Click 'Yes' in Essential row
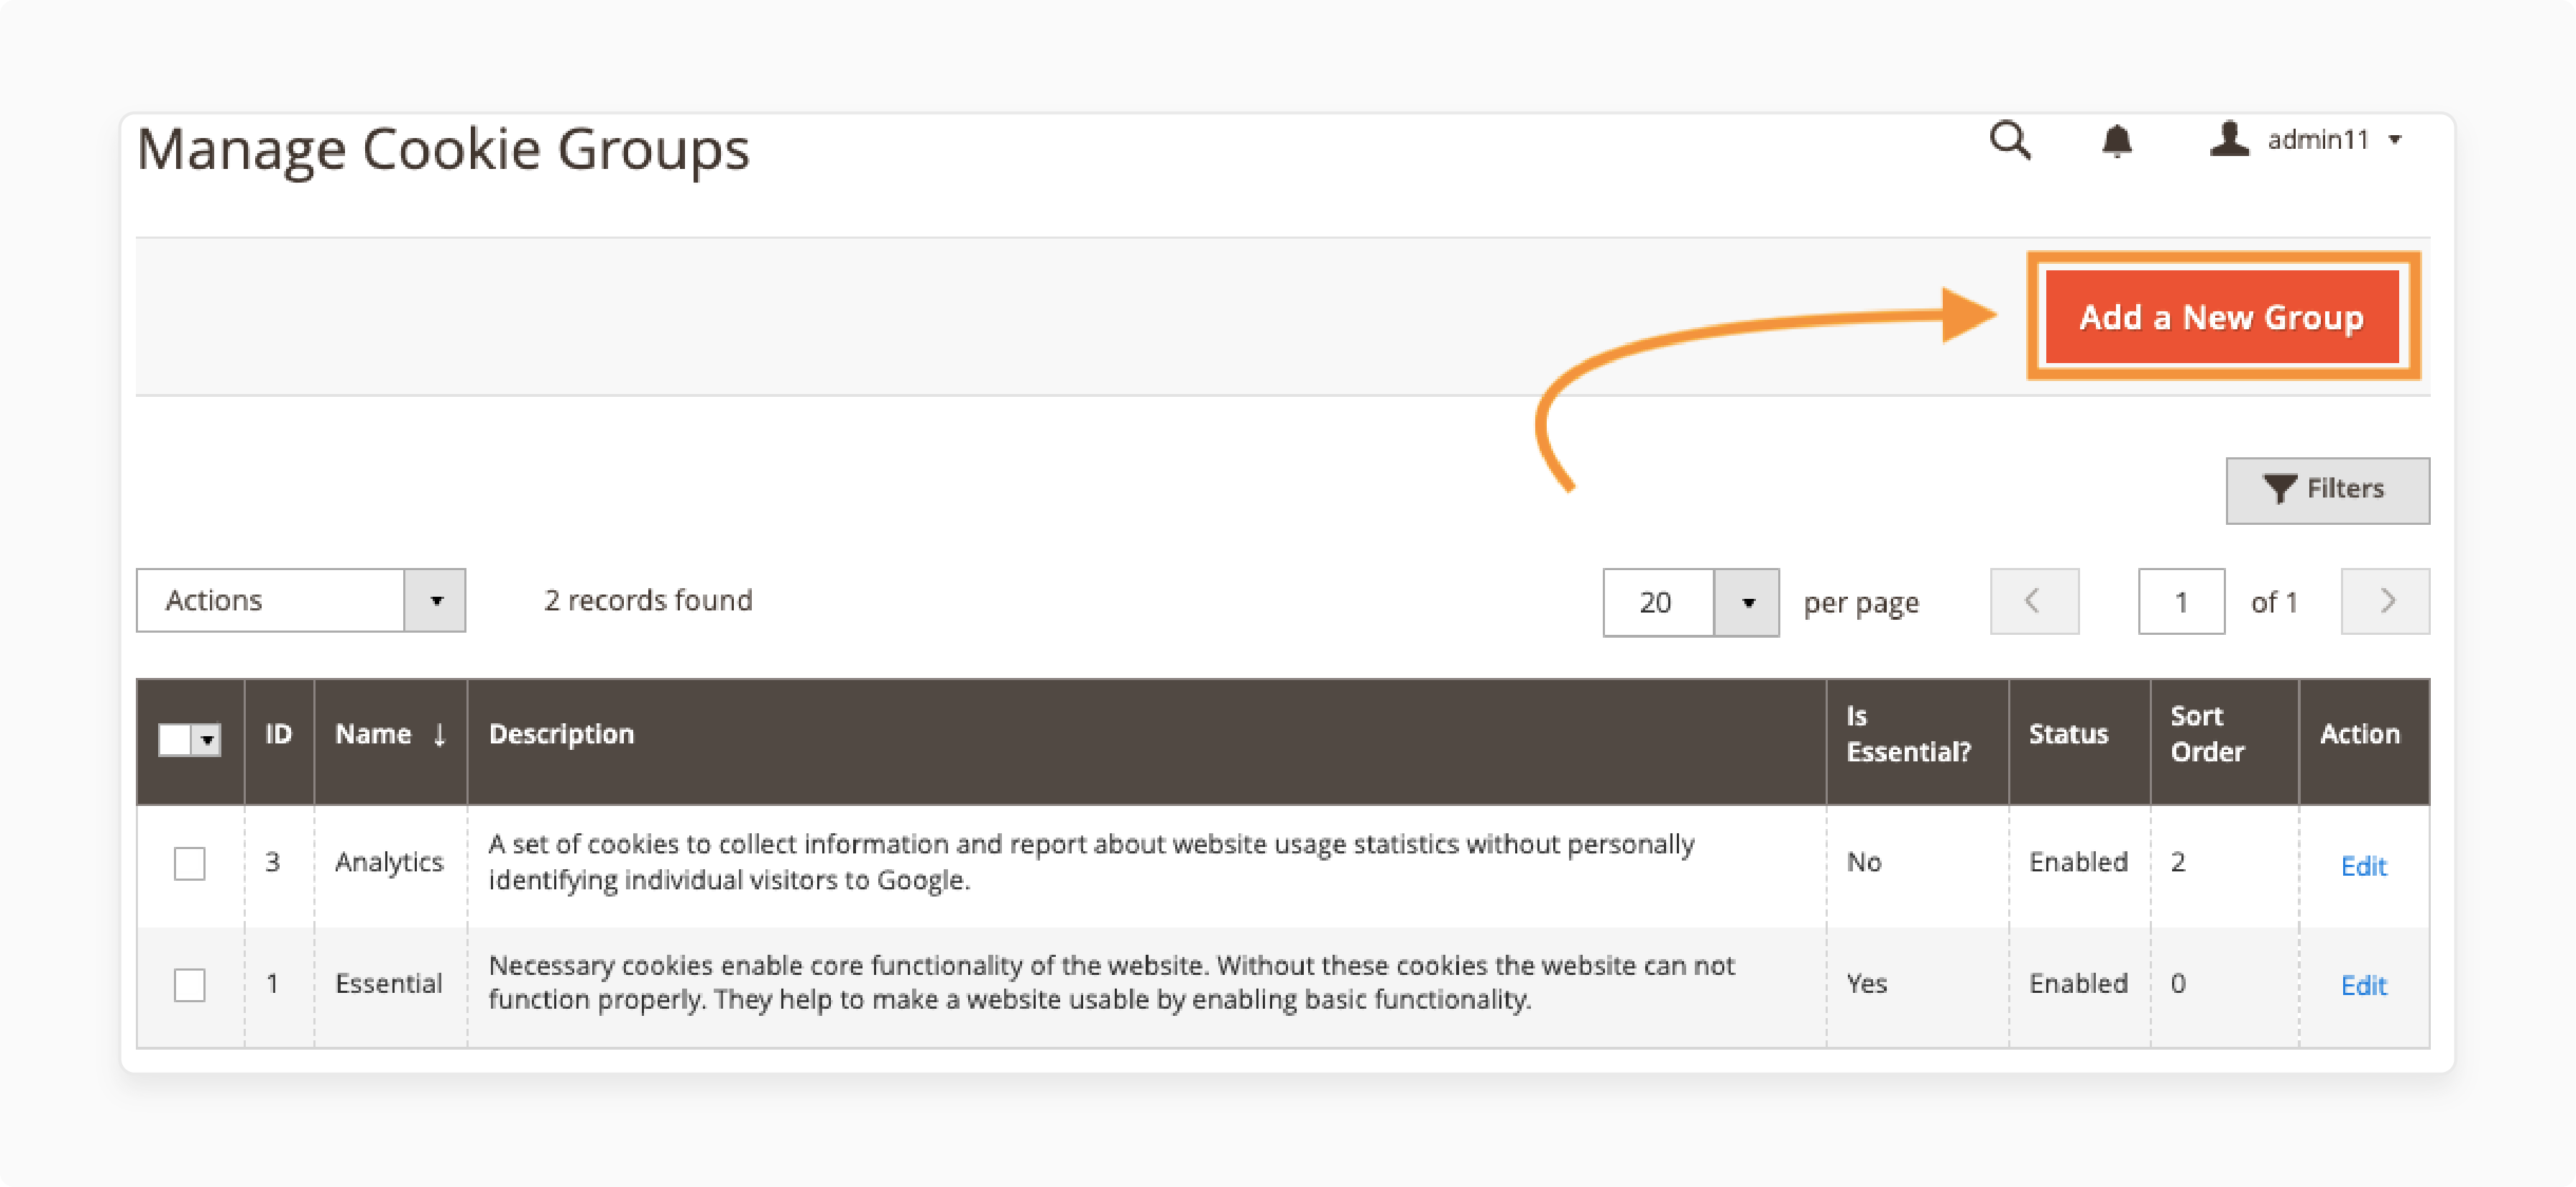 pos(1866,984)
